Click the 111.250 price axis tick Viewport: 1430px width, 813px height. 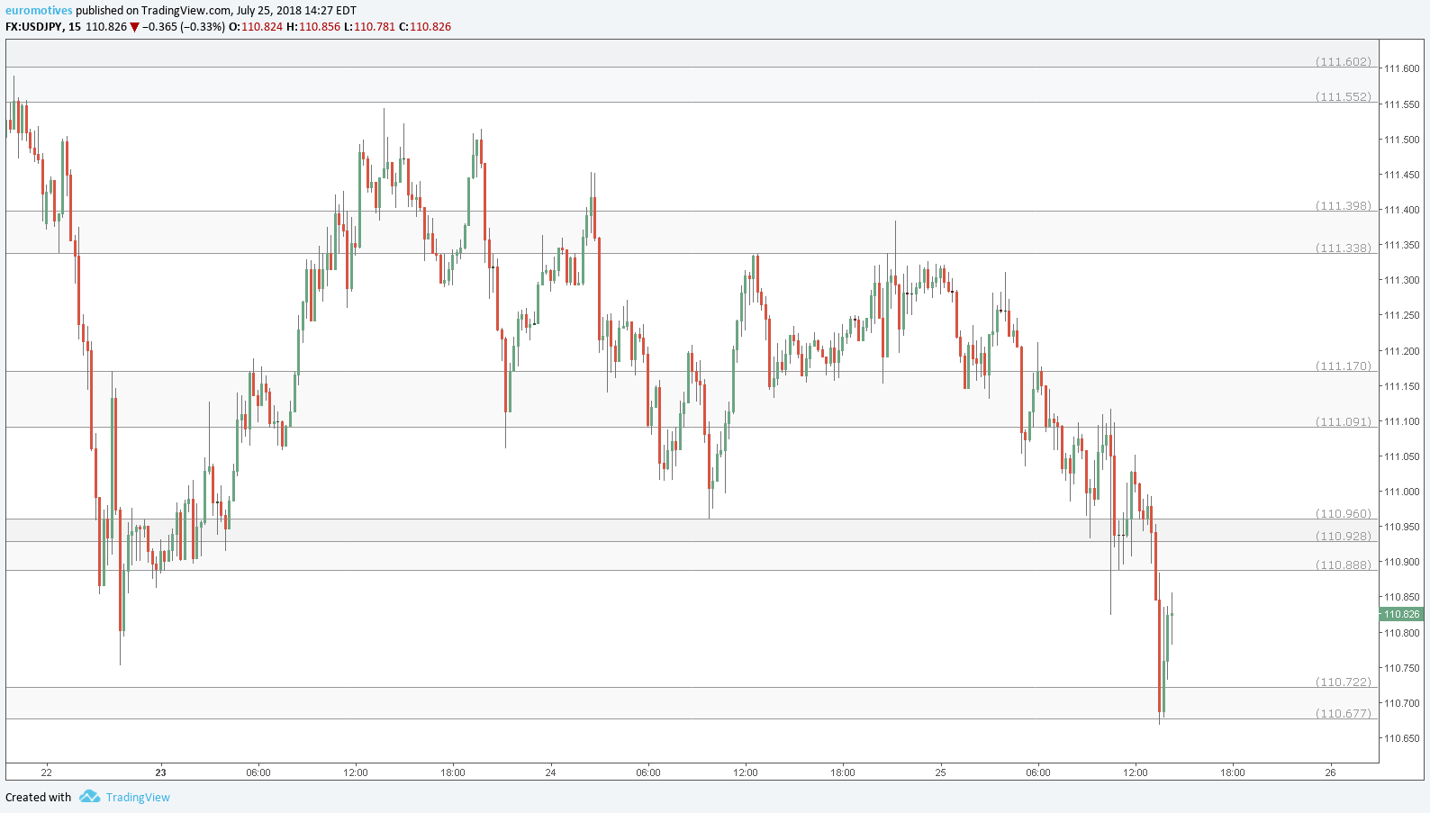1401,315
